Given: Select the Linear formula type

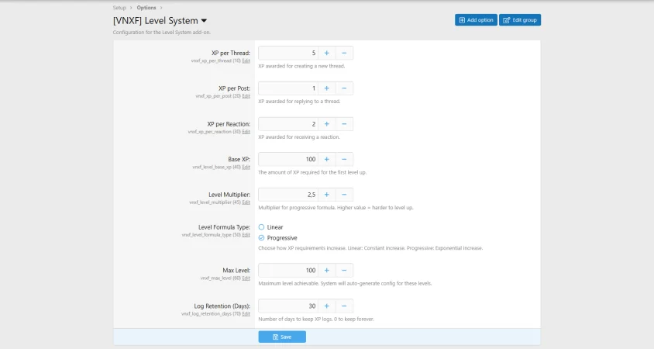Looking at the screenshot, I should 262,227.
